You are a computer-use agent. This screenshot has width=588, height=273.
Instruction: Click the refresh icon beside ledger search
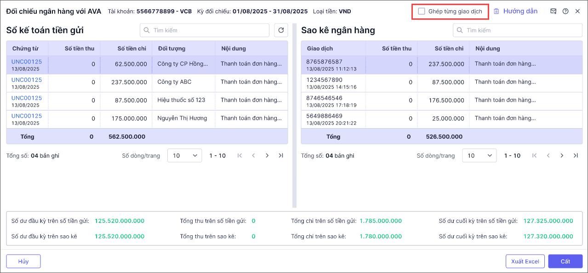281,30
